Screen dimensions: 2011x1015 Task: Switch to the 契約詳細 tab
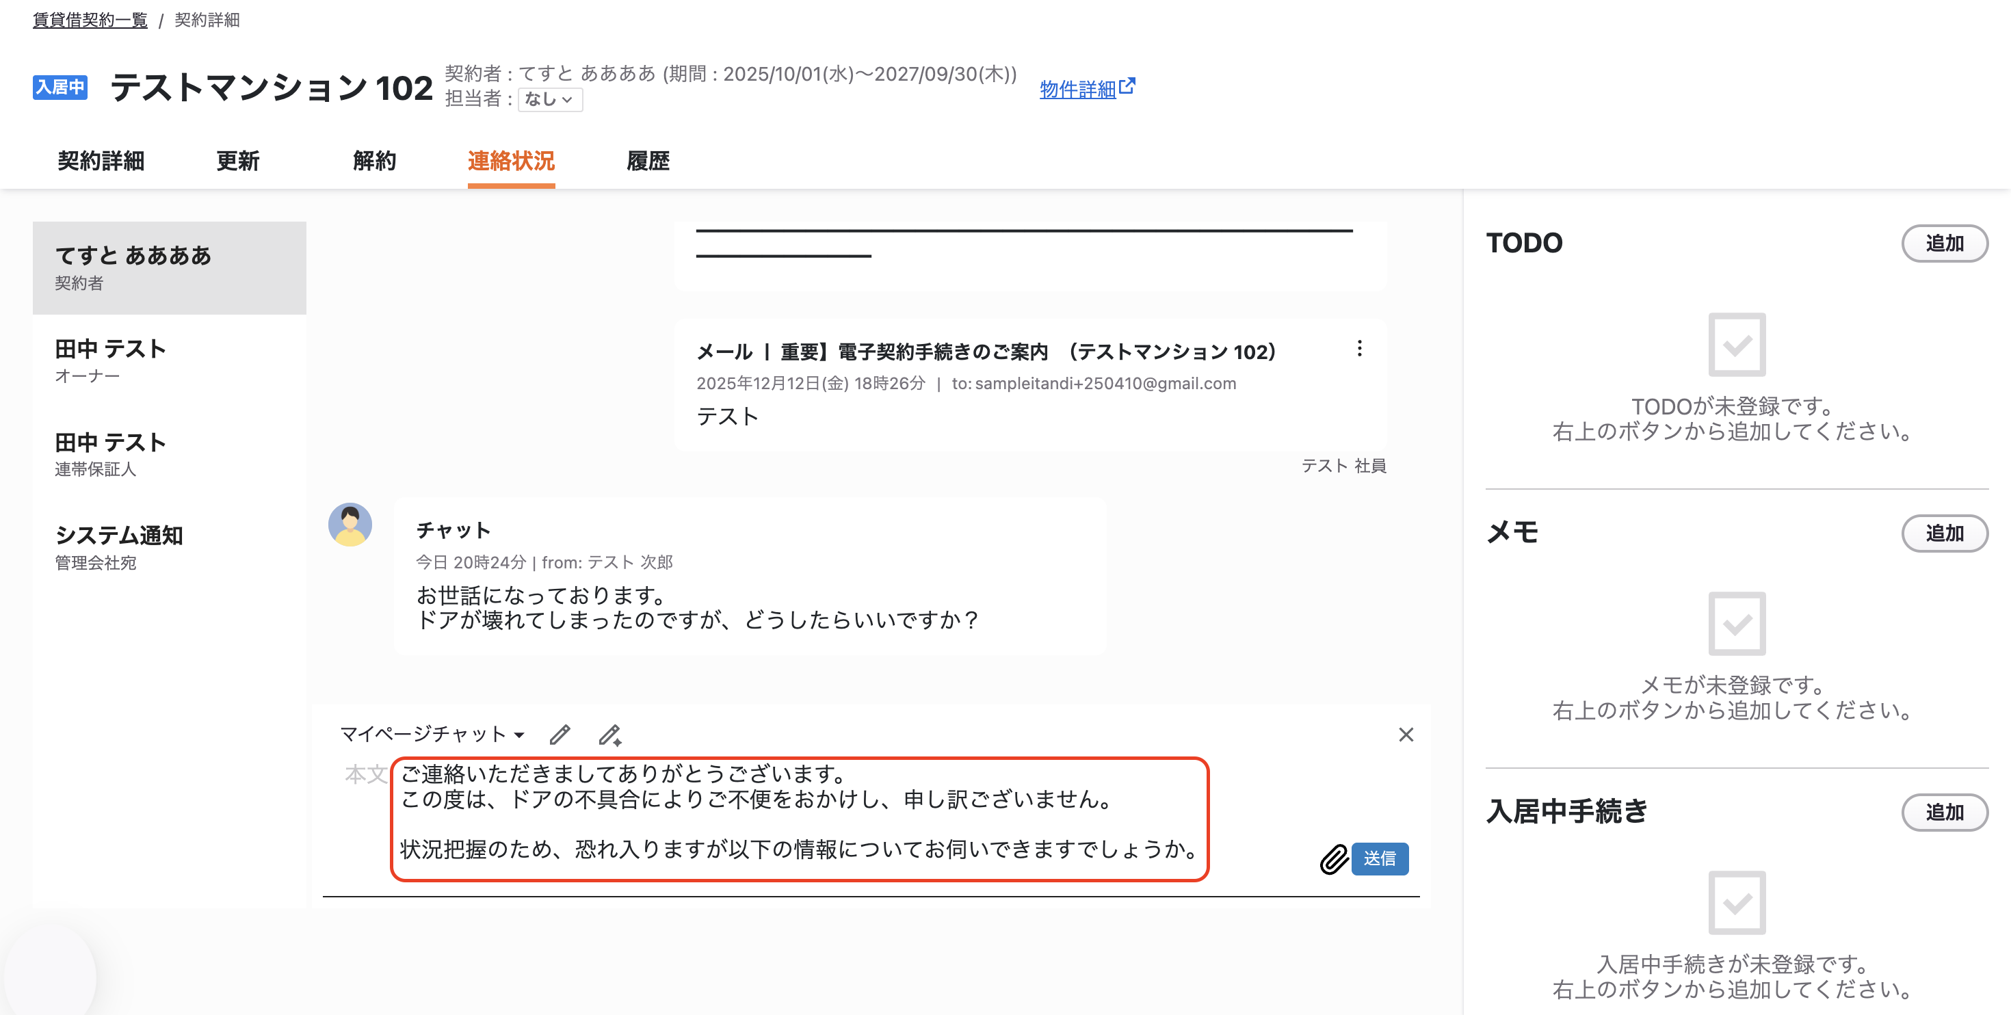101,161
